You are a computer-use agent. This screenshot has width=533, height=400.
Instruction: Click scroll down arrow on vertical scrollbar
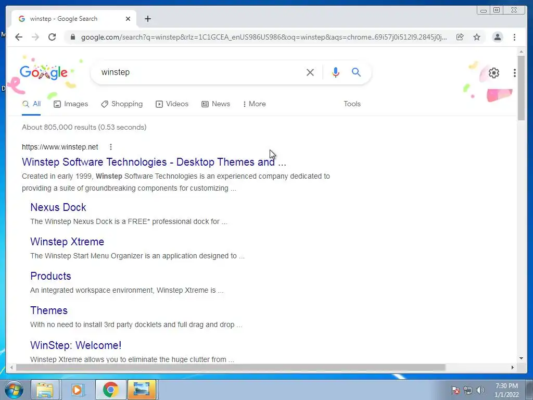pos(521,358)
